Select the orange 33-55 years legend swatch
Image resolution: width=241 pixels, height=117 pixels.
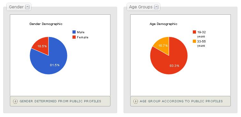pos(194,41)
